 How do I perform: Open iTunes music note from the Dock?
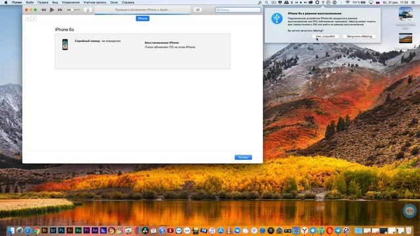[x=212, y=230]
